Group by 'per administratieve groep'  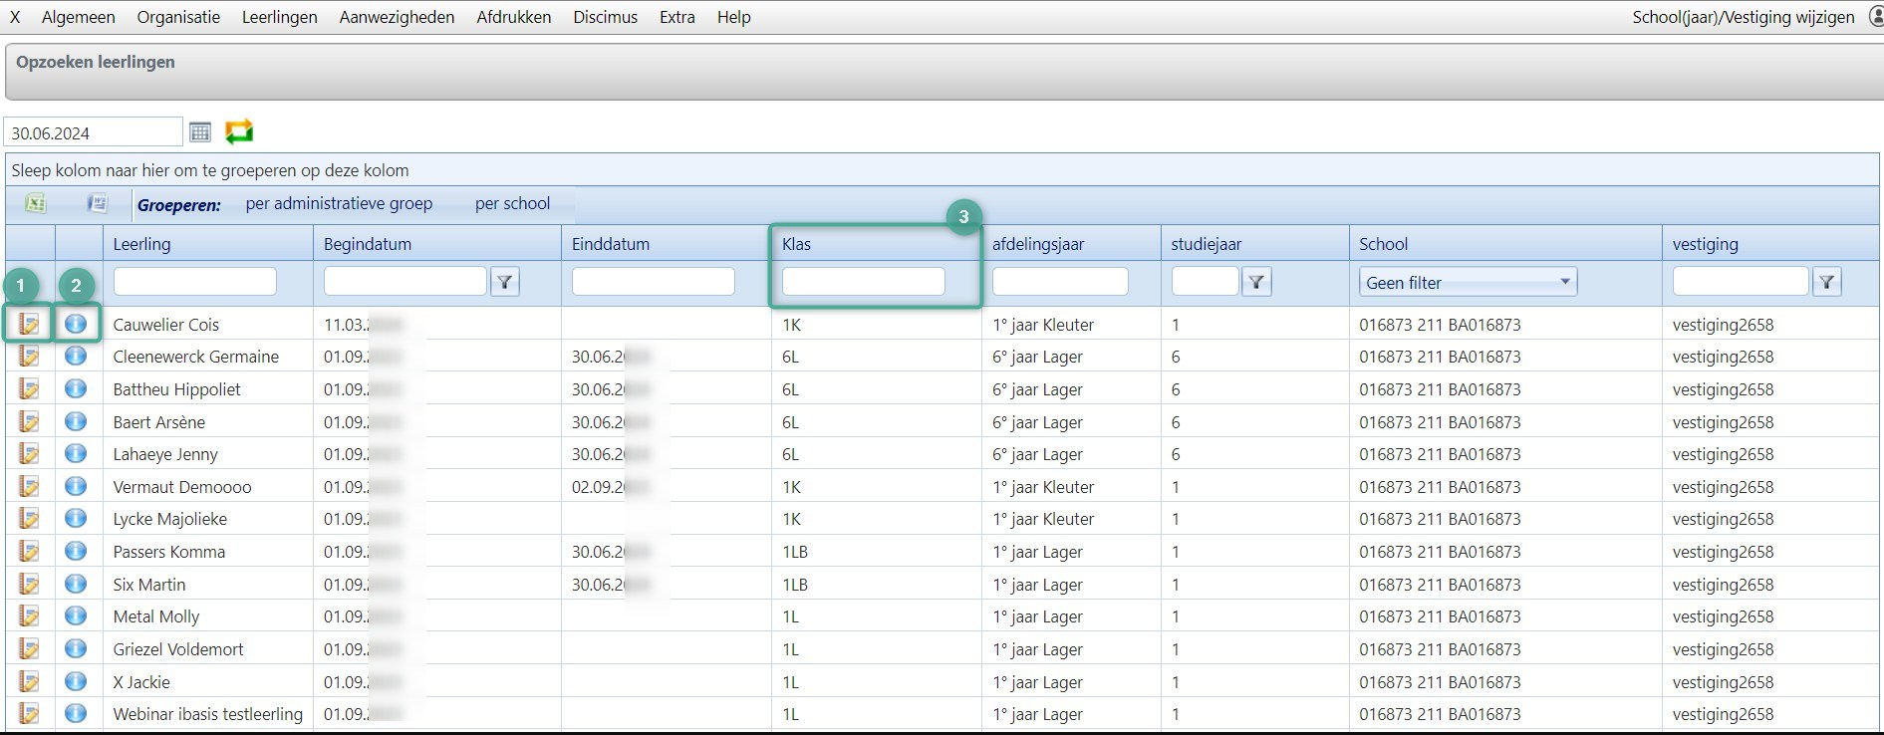pos(339,203)
